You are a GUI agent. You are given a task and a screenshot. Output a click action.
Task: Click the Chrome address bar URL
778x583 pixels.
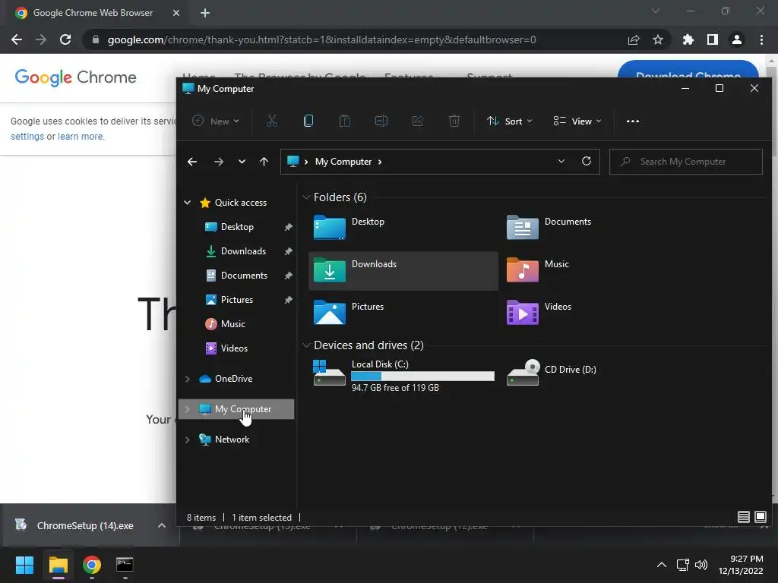pos(321,39)
